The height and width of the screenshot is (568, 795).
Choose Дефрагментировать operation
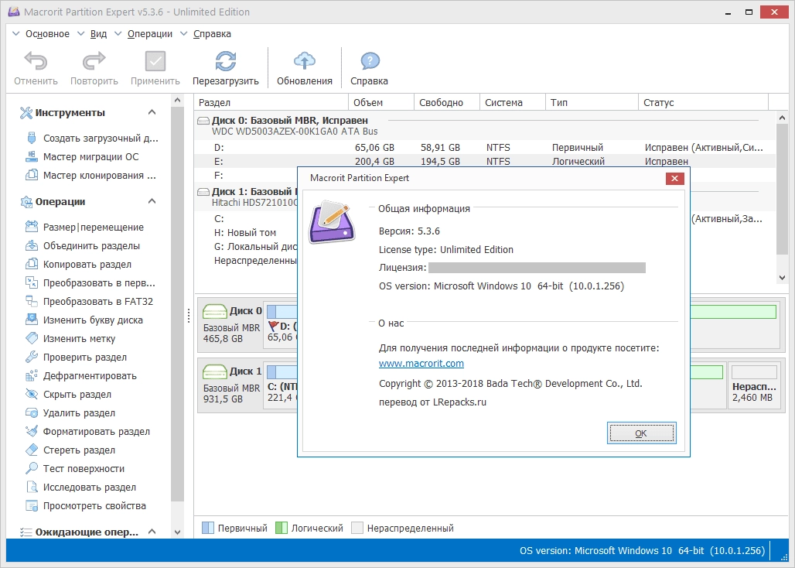80,376
